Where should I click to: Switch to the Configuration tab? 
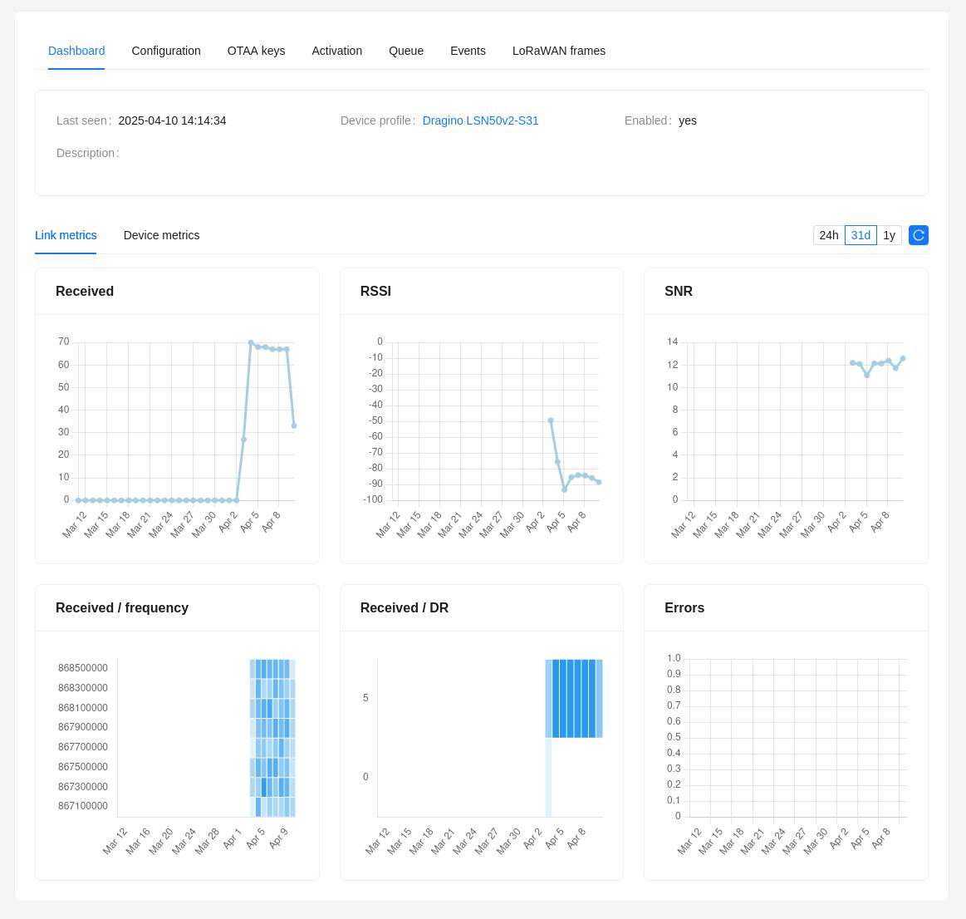coord(166,51)
